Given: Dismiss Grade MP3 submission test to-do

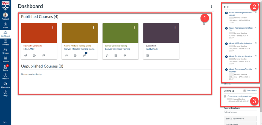Looking at the screenshot, I should 256,43.
